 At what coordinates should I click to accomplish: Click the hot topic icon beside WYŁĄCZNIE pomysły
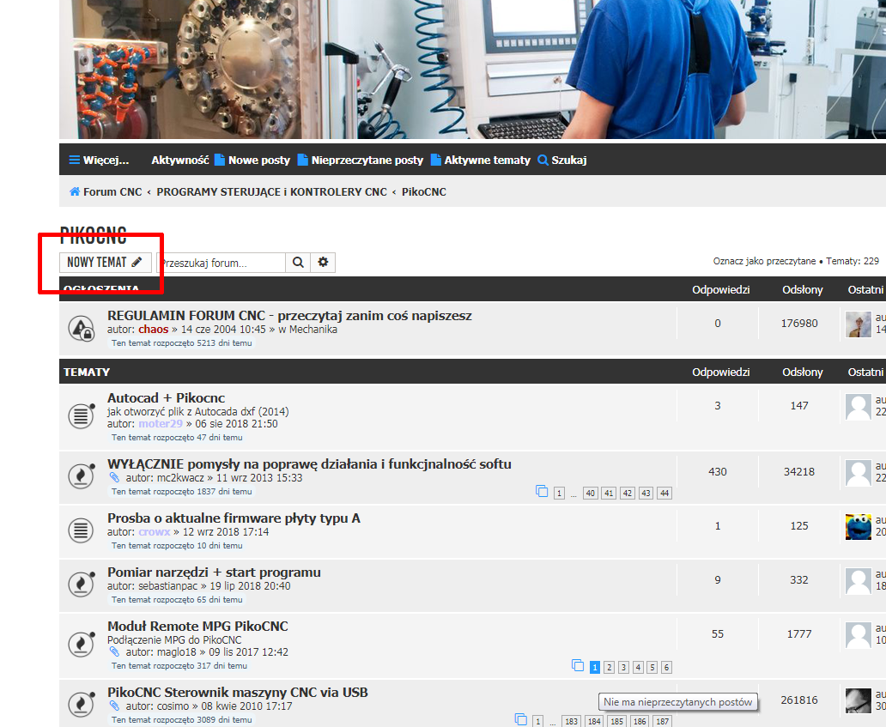click(x=81, y=476)
